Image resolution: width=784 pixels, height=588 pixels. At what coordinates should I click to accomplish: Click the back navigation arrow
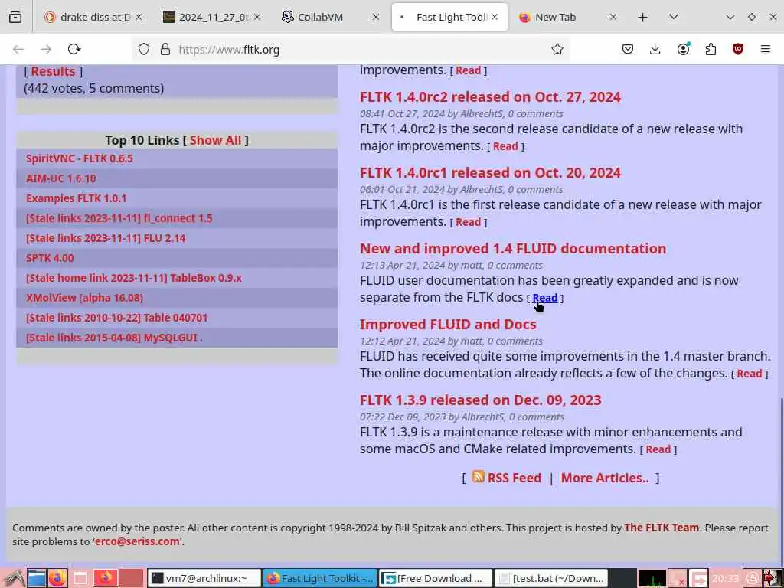coord(18,49)
